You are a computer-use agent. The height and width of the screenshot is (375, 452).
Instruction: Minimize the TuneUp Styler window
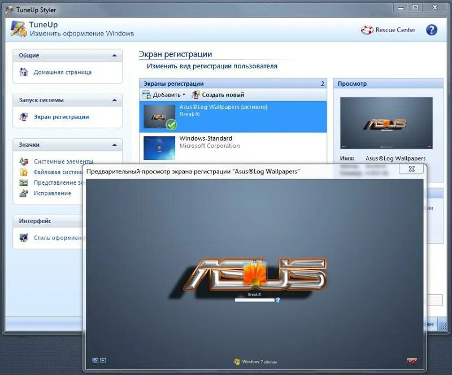[x=401, y=8]
